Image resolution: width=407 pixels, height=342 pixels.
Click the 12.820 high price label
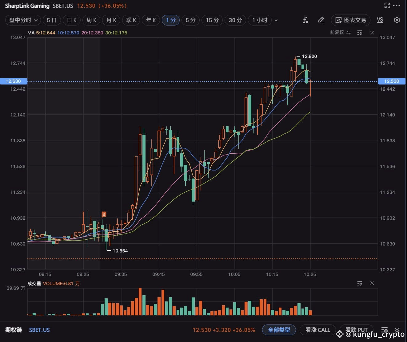(x=309, y=56)
